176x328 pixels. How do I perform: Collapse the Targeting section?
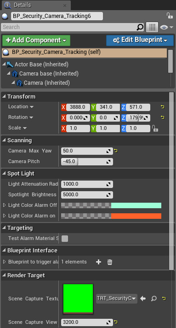[x=4, y=228]
